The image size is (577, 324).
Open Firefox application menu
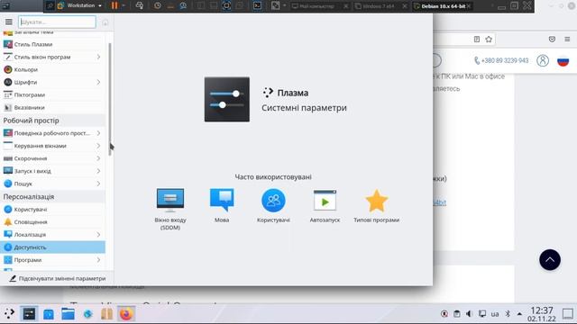(567, 40)
